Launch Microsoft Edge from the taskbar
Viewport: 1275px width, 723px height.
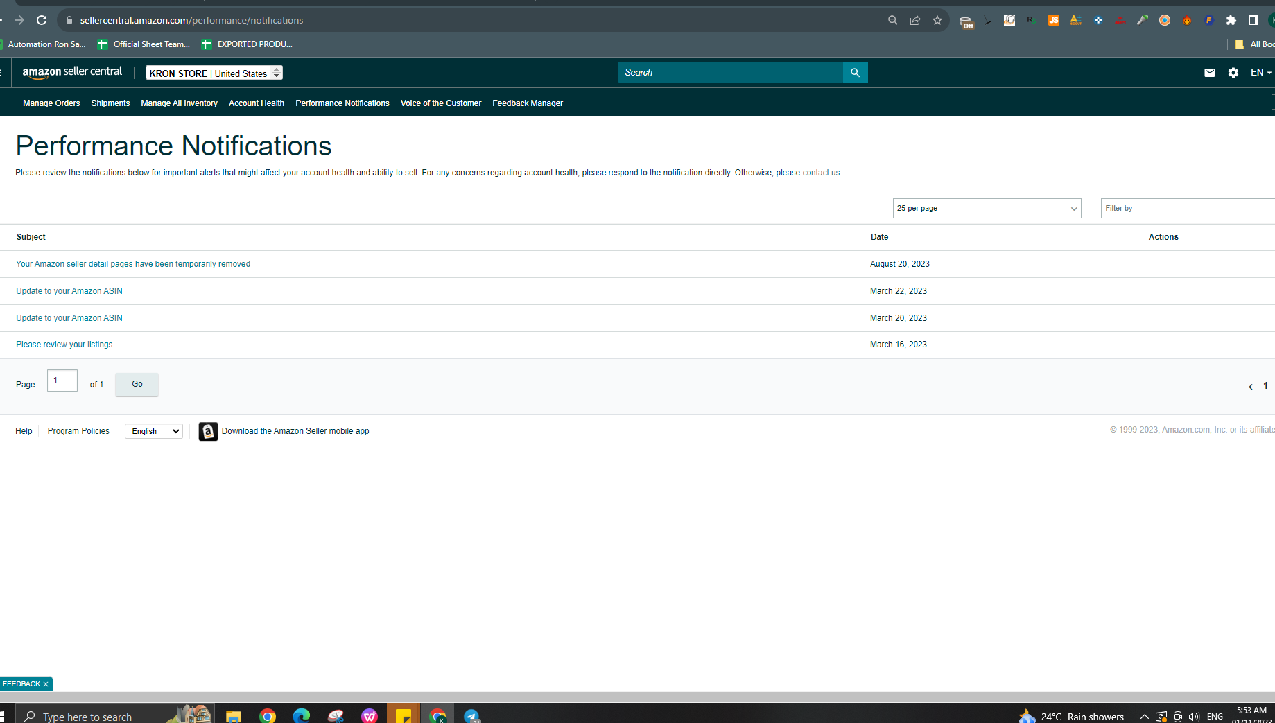[x=302, y=715]
